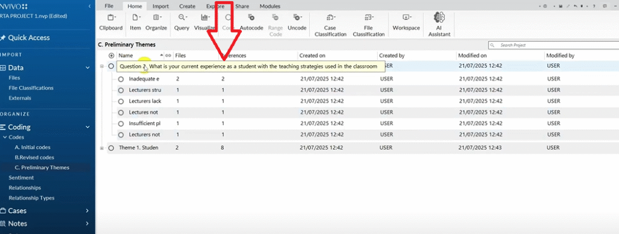Open the Workspace menu
Image resolution: width=619 pixels, height=234 pixels.
click(406, 22)
